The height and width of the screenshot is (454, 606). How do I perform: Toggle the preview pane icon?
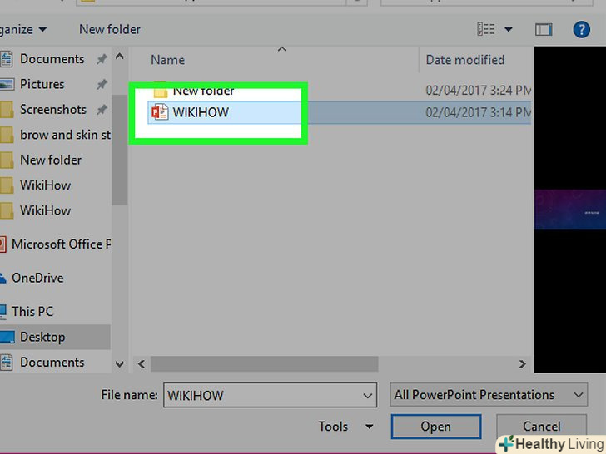(544, 29)
